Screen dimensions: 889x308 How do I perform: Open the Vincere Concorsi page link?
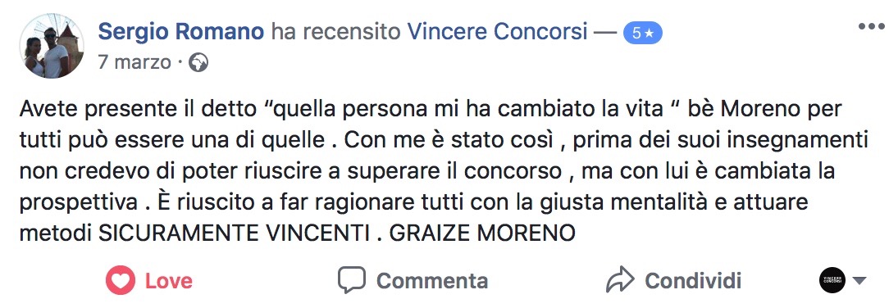coord(497,33)
